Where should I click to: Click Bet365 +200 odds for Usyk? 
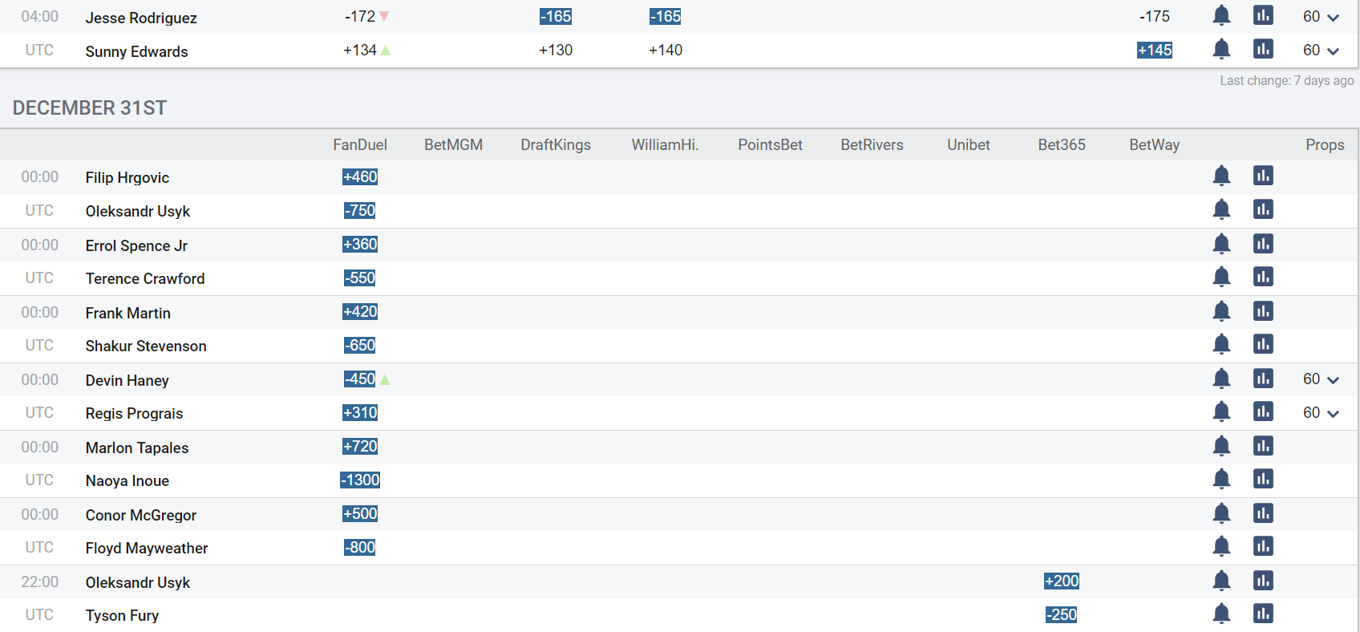point(1062,581)
